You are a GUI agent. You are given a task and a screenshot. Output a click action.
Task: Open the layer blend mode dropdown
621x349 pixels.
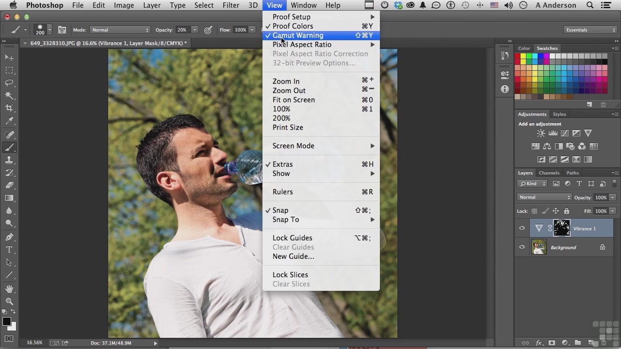pos(544,197)
